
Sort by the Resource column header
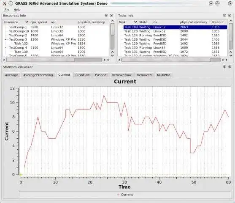pyautogui.click(x=16, y=22)
